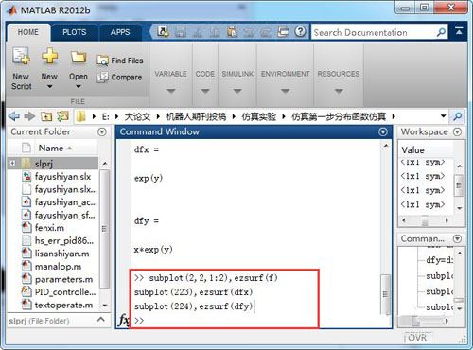
Task: Click the Value column header in Workspace
Action: 413,150
